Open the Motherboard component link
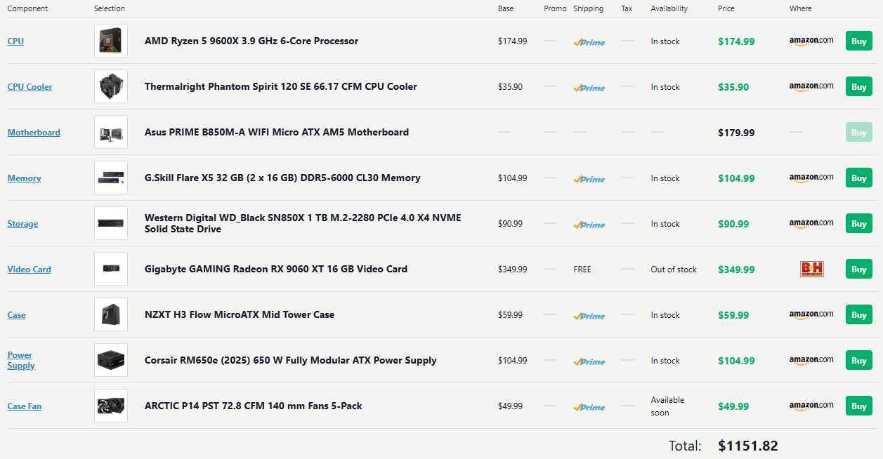 (x=34, y=133)
